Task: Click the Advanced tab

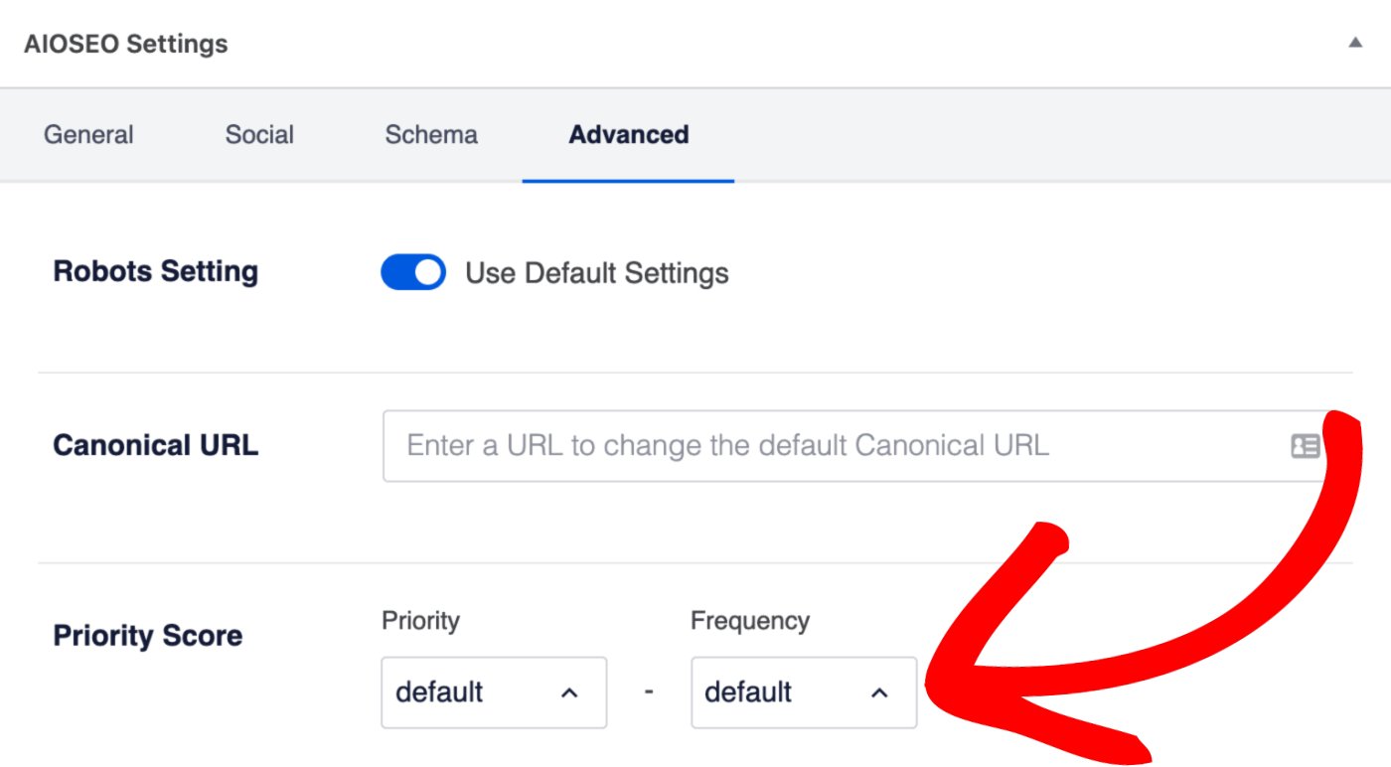Action: [629, 135]
